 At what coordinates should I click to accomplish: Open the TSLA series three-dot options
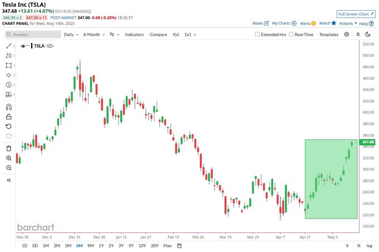[28, 46]
